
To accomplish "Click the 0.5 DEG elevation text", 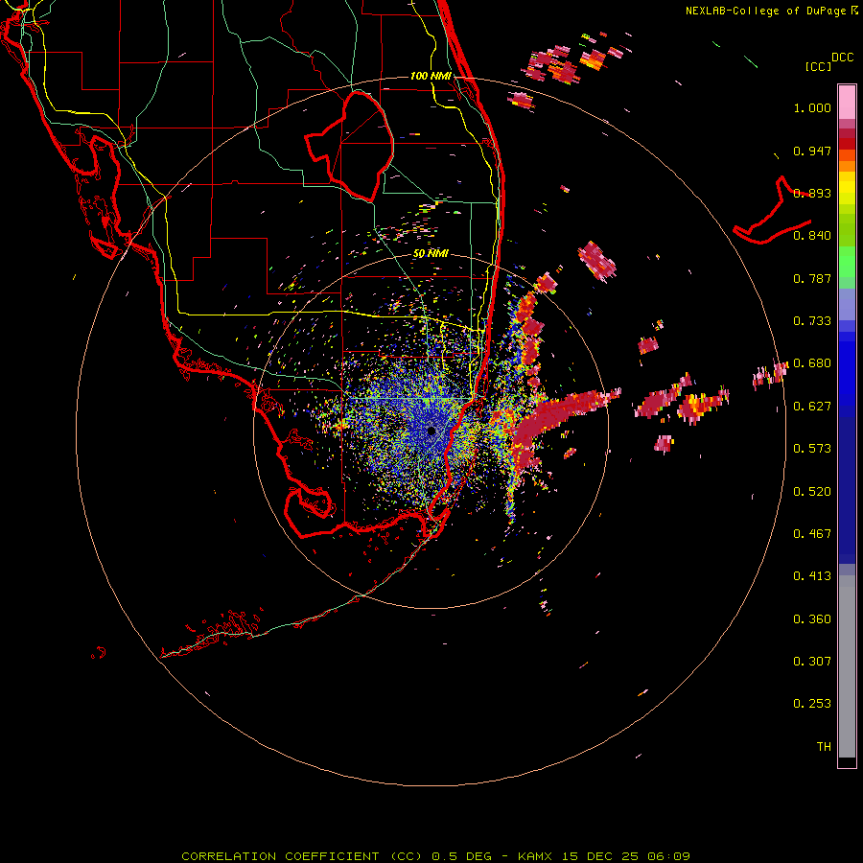I will tap(461, 856).
